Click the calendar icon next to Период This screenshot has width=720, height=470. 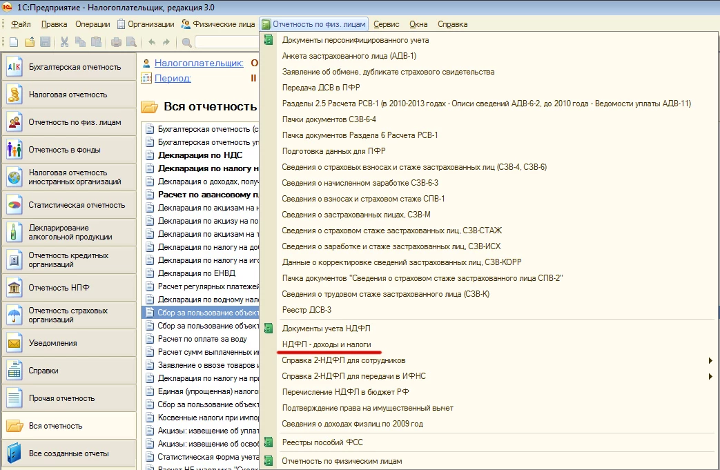point(146,78)
